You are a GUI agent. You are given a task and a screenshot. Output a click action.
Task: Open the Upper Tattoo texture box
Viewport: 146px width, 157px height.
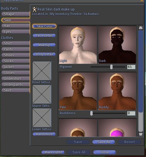pos(42,94)
